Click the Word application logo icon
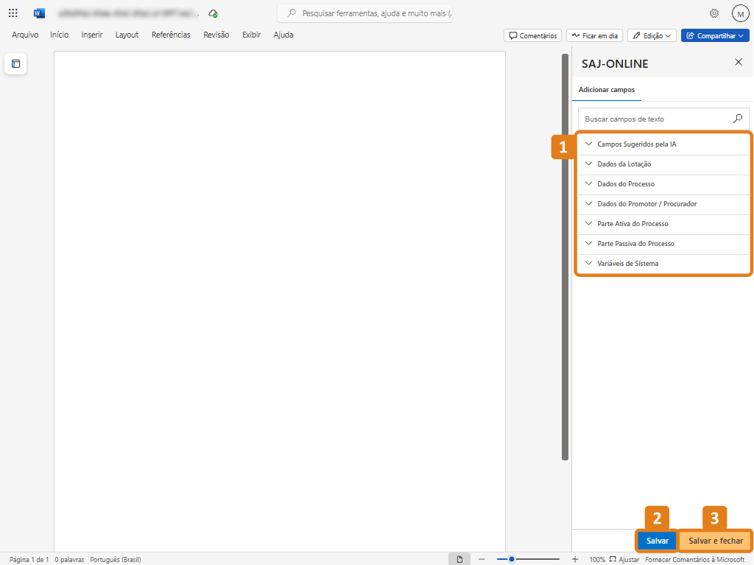 point(39,13)
